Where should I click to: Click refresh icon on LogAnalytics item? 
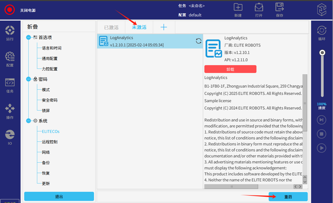tap(198, 41)
